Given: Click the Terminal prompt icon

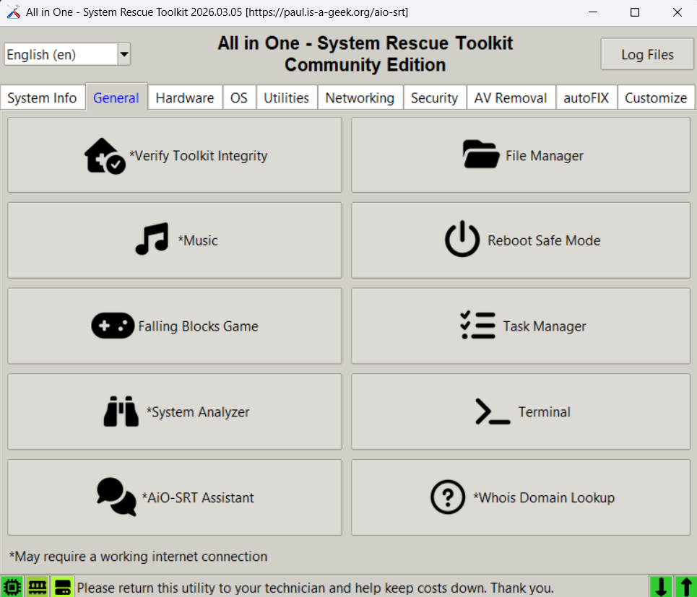Looking at the screenshot, I should 493,412.
